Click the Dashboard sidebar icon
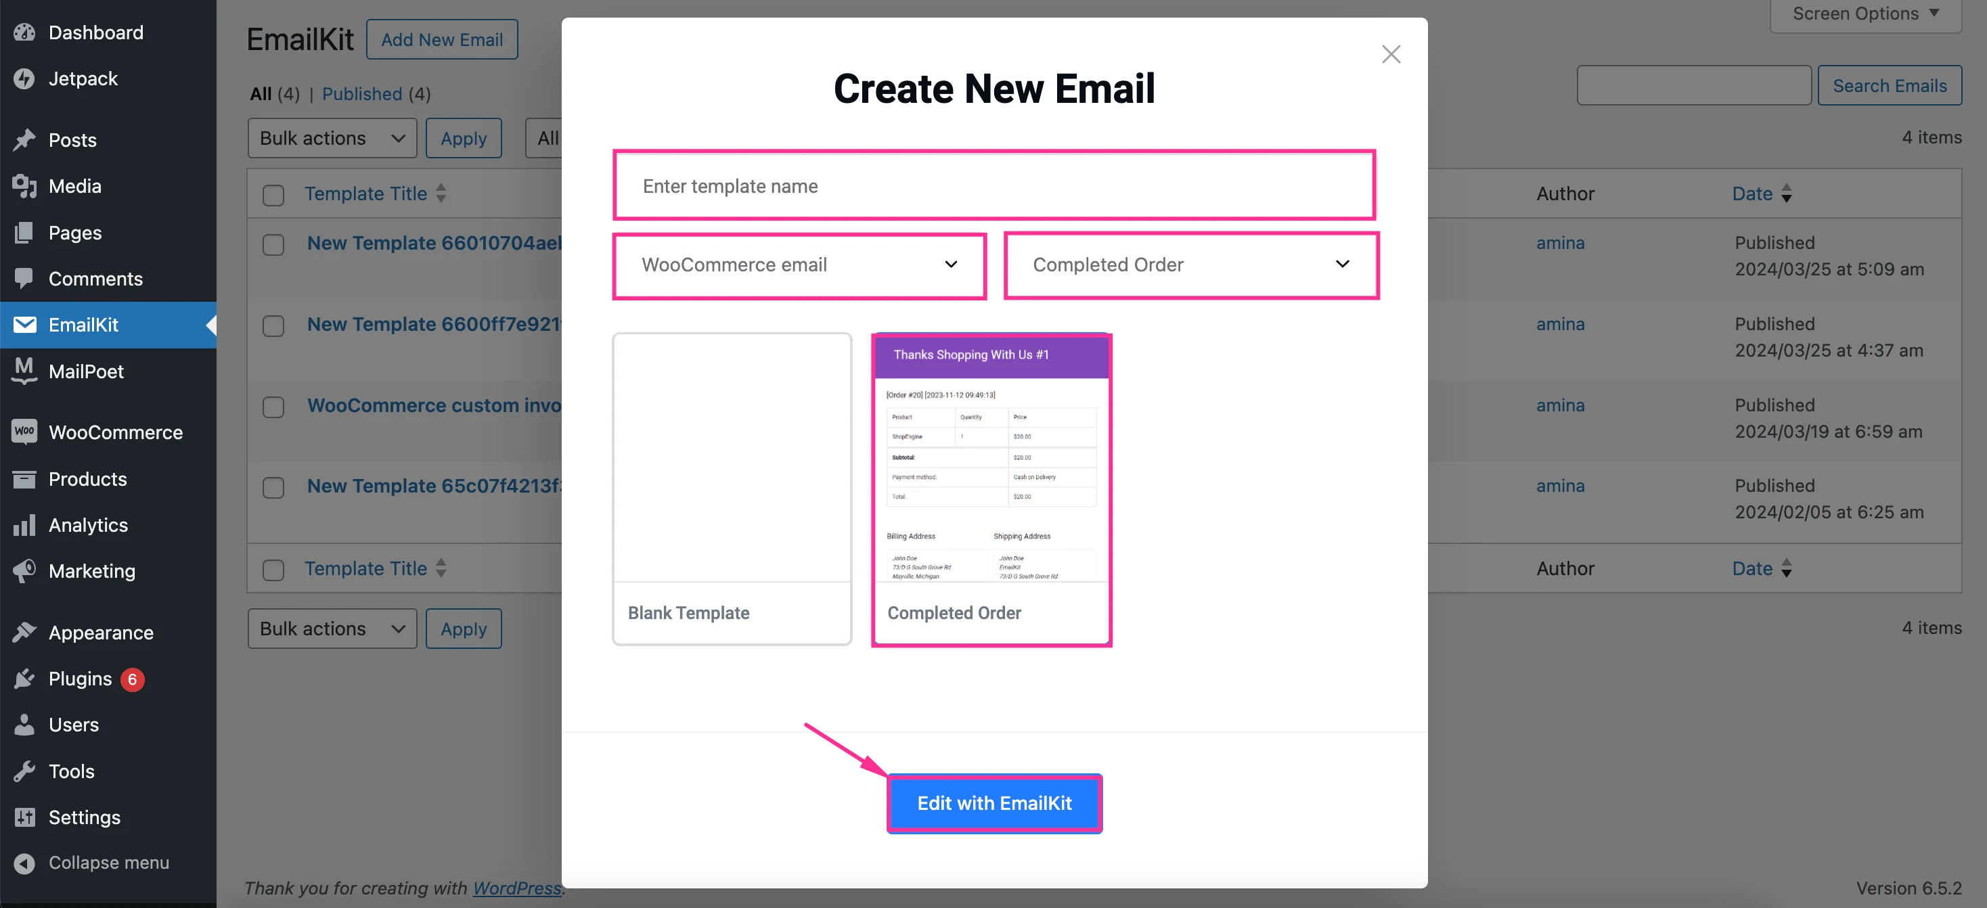 25,33
